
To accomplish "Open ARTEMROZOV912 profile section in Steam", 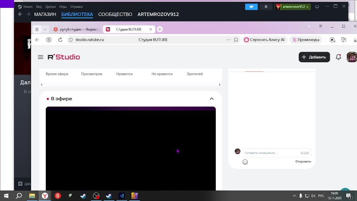I will click(x=158, y=14).
